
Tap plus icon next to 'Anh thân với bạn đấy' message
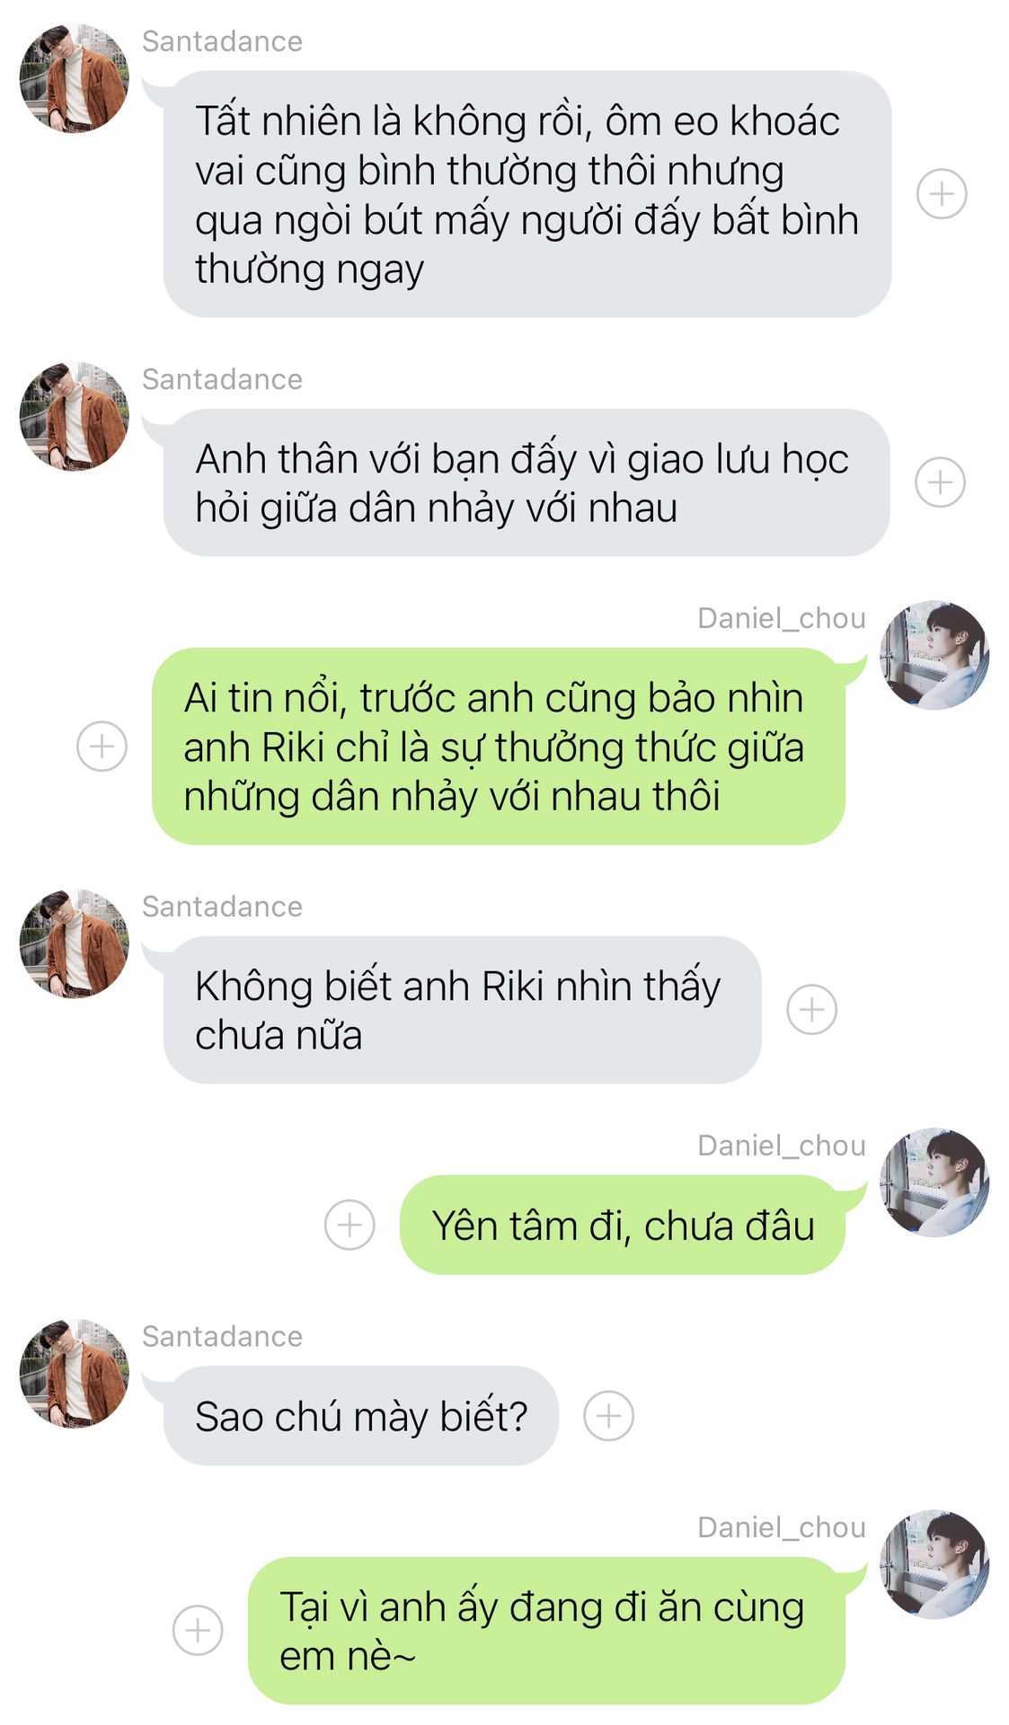(940, 482)
